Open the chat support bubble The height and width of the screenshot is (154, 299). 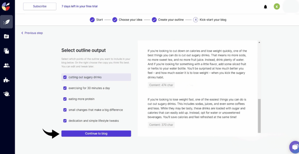click(294, 147)
